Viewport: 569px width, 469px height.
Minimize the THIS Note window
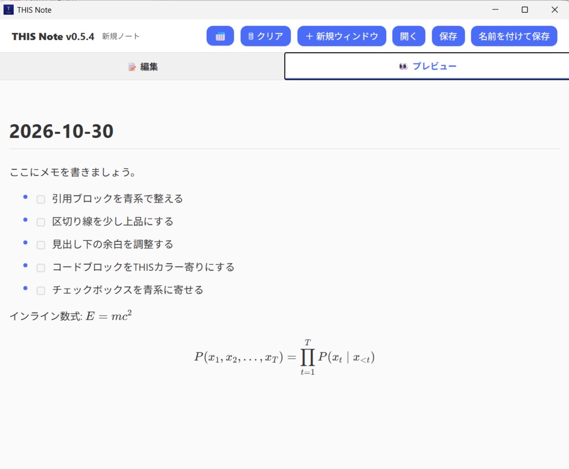coord(495,10)
